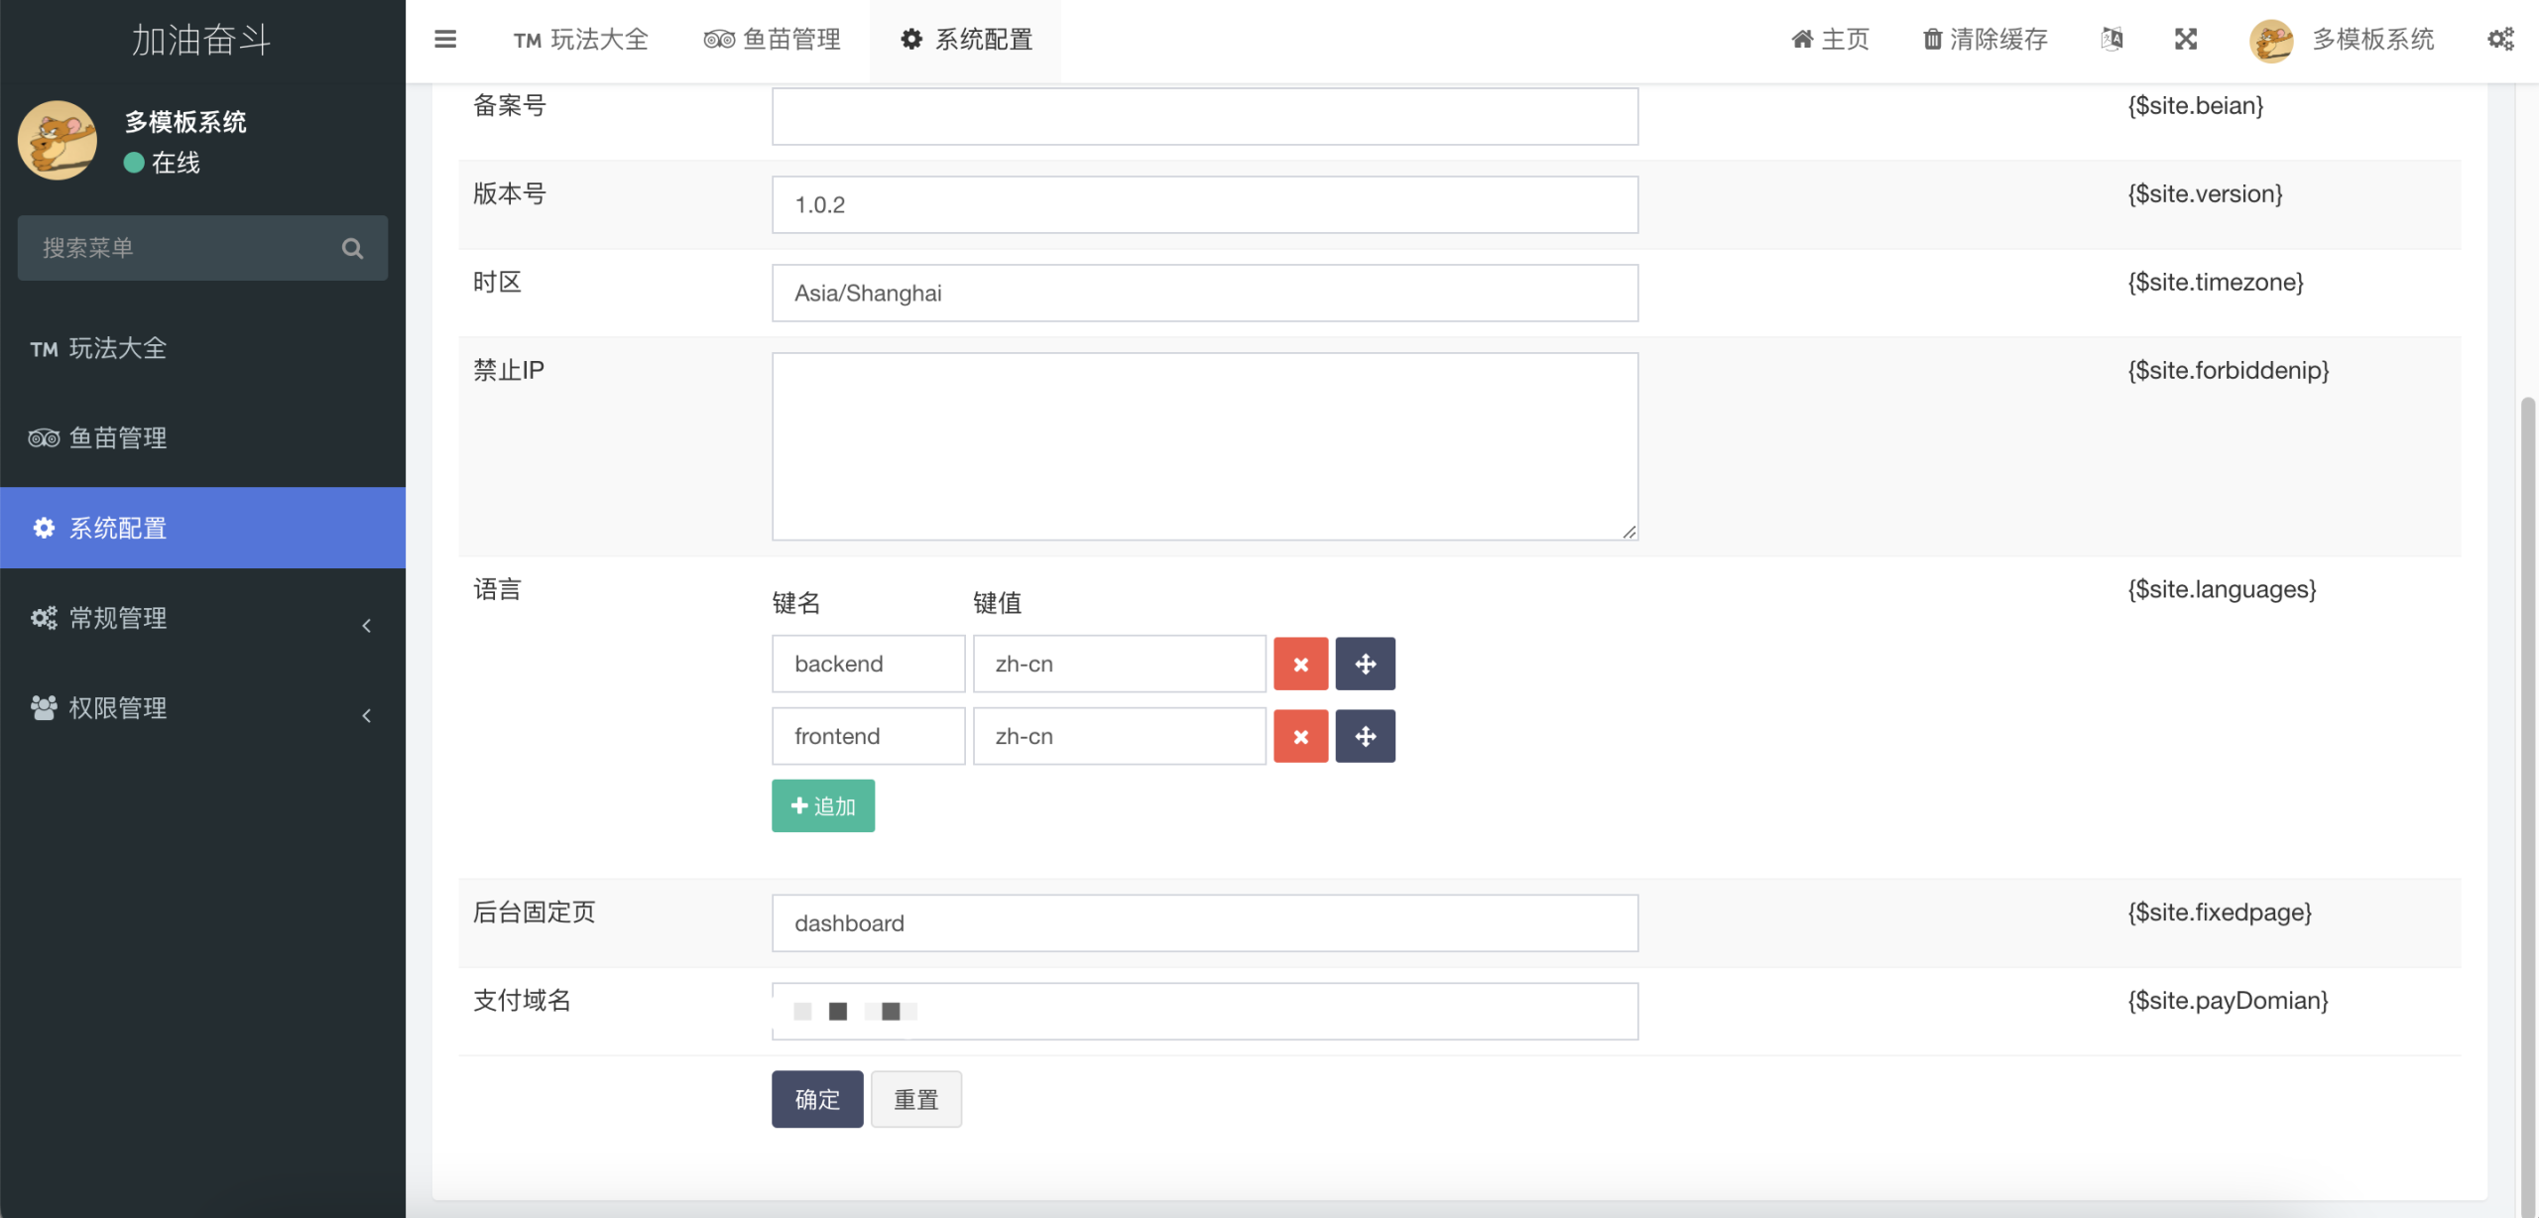Click the move handle for backend row
Screen dimensions: 2539x1218
(x=1365, y=664)
